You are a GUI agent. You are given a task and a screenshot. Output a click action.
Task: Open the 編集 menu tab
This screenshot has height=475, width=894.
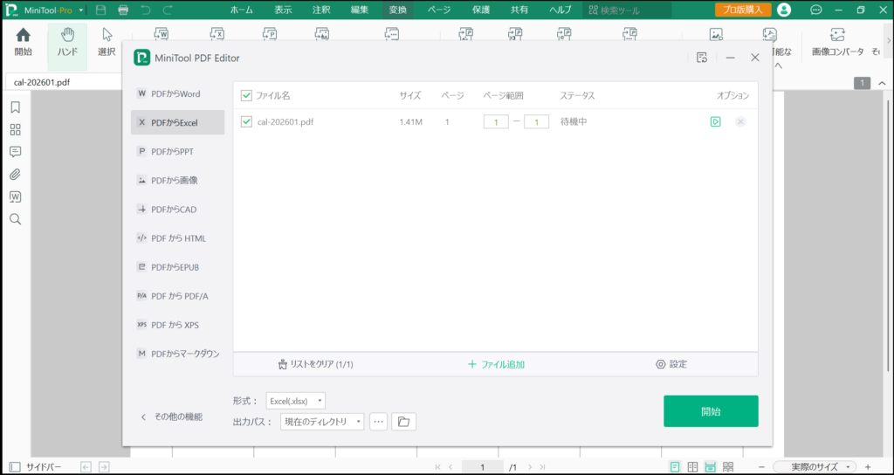click(359, 10)
